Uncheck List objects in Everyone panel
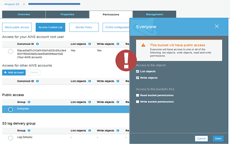 coord(137,72)
